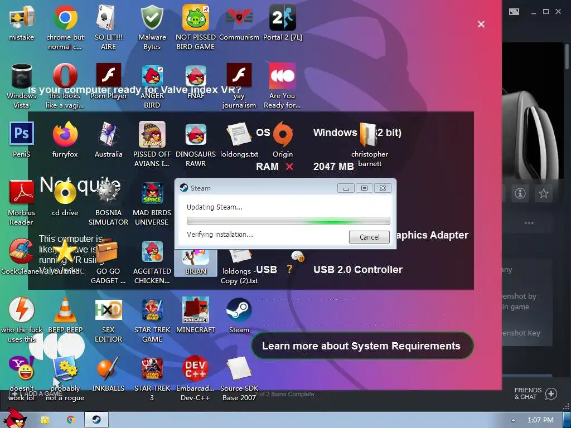Close the Valve Index VR check overlay

click(x=481, y=24)
